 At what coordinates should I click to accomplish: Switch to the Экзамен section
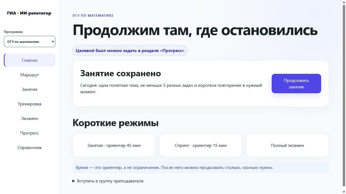[30, 119]
